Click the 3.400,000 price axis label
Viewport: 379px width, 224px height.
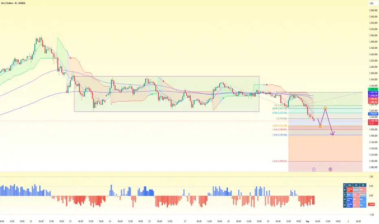[373, 67]
